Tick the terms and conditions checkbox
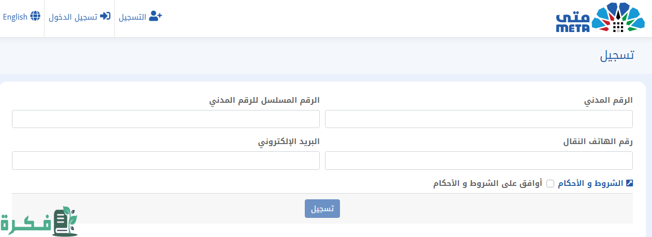The image size is (652, 237). click(551, 183)
